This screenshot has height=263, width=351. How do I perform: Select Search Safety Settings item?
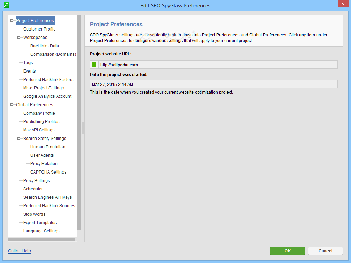coord(45,139)
